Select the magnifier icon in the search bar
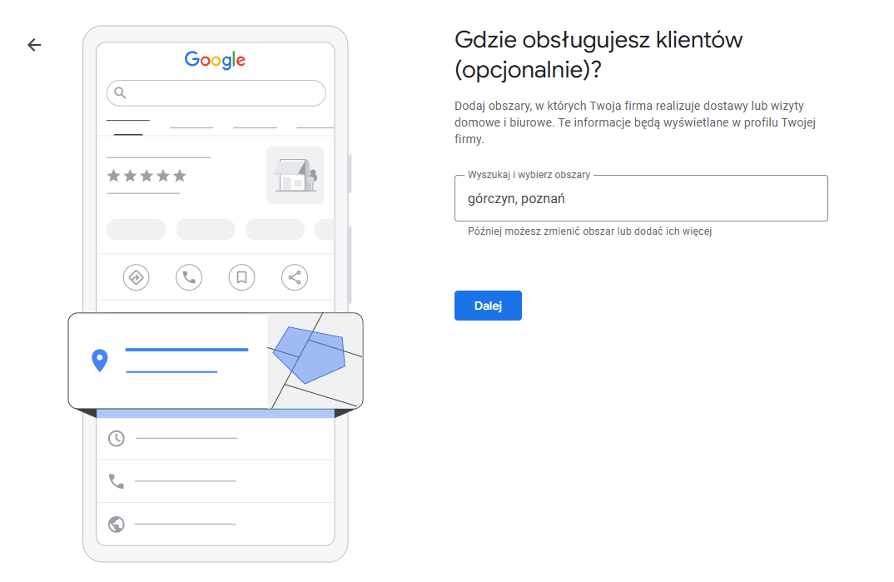Viewport: 894px width, 582px height. [119, 93]
